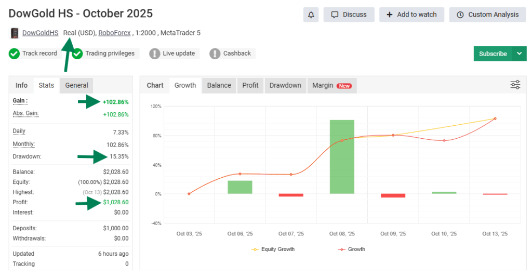Click the bell notification icon
The width and height of the screenshot is (532, 277).
[x=311, y=15]
